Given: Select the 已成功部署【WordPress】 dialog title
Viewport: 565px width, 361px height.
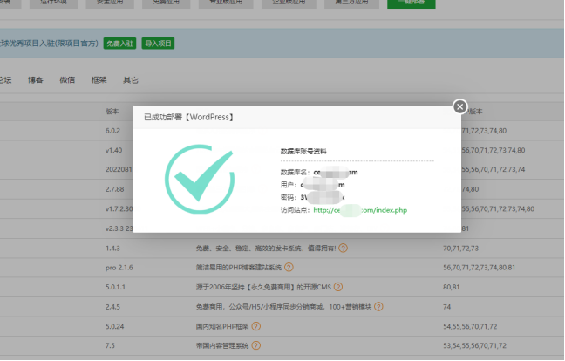Looking at the screenshot, I should click(x=189, y=117).
